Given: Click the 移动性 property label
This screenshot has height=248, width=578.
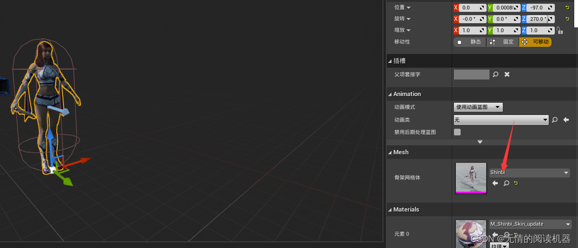Looking at the screenshot, I should (402, 42).
